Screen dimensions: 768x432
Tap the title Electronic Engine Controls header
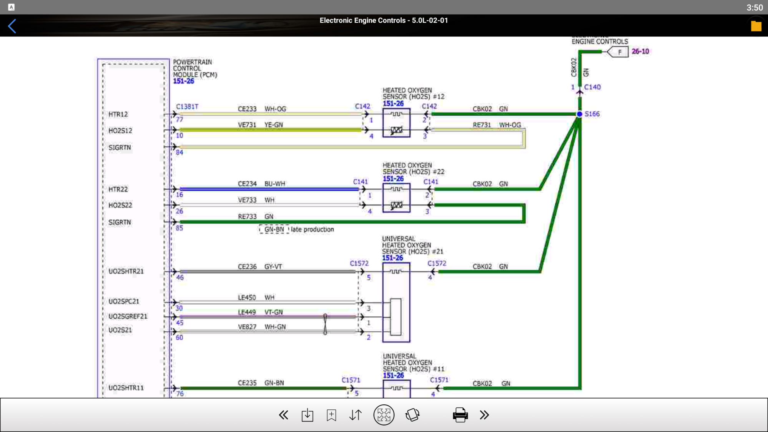coord(384,20)
